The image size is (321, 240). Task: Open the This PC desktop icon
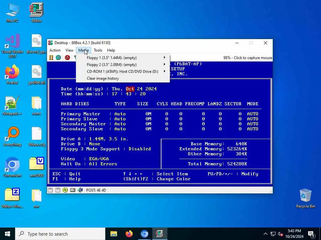coord(12,13)
